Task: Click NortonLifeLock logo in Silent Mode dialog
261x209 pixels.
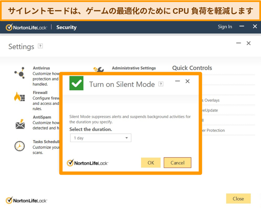Action: [x=88, y=163]
